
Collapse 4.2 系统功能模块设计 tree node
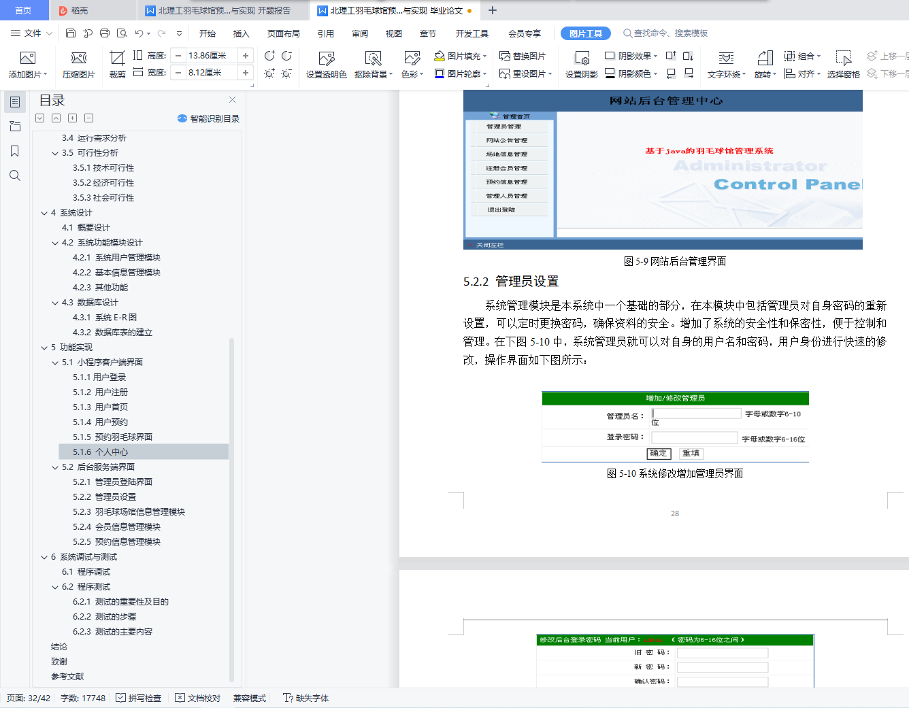pos(55,243)
